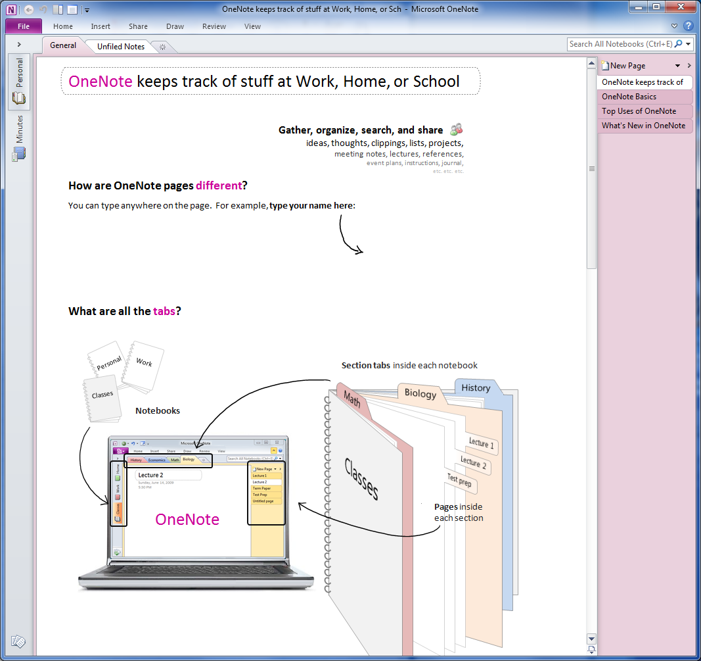Click the page title text box
Screen dimensions: 701x661
[x=271, y=81]
